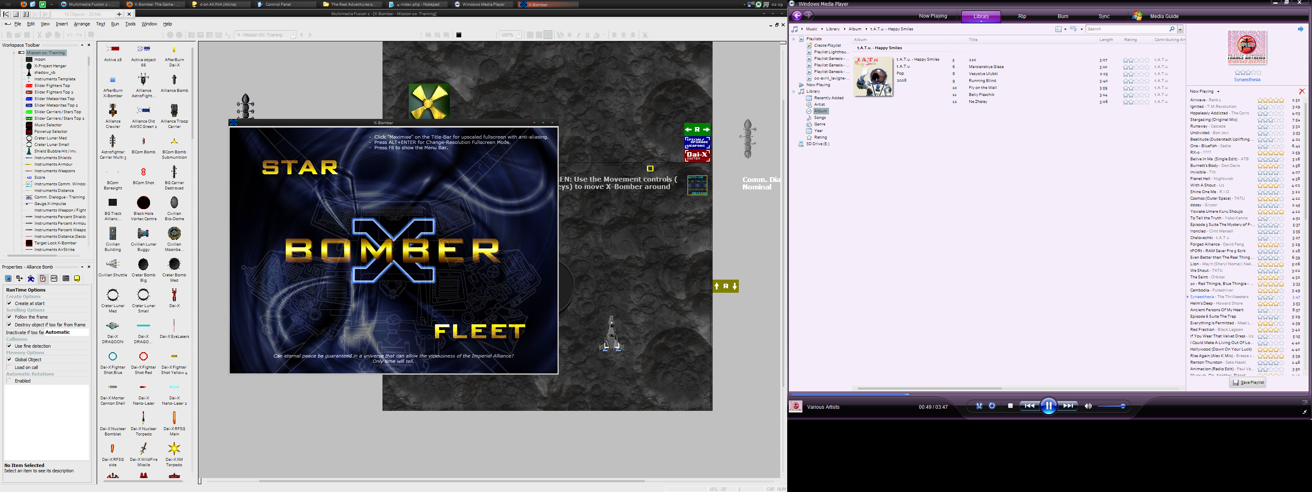
Task: Mute the Media Player volume
Action: coord(1088,406)
